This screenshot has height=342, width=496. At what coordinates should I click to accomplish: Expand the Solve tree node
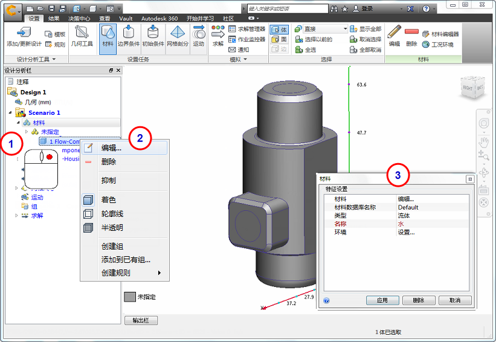pos(16,216)
